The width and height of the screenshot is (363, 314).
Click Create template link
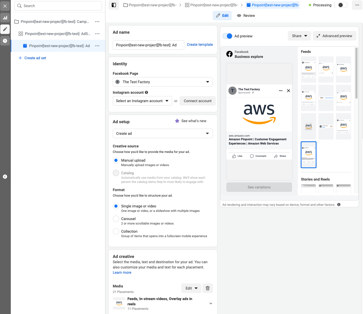tap(200, 44)
